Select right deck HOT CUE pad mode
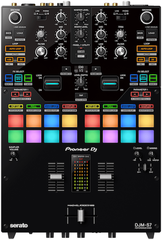 click(x=92, y=106)
